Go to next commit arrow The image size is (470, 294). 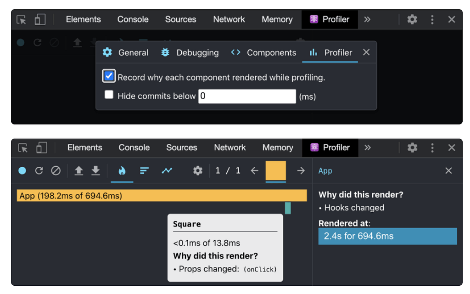[x=301, y=171]
